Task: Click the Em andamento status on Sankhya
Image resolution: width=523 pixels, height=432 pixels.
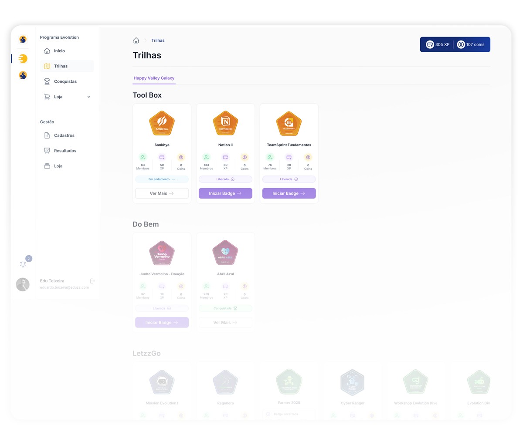Action: [x=162, y=179]
